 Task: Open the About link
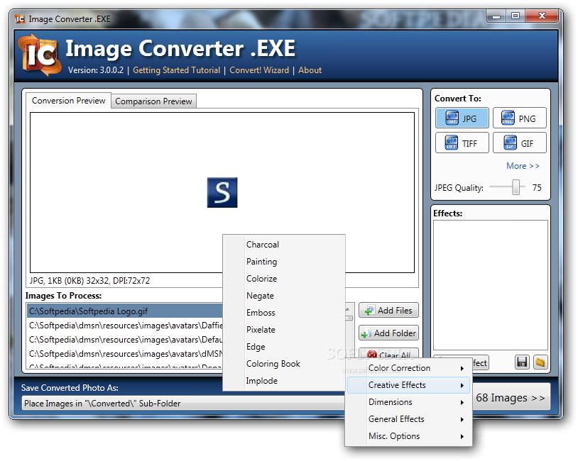pyautogui.click(x=310, y=70)
